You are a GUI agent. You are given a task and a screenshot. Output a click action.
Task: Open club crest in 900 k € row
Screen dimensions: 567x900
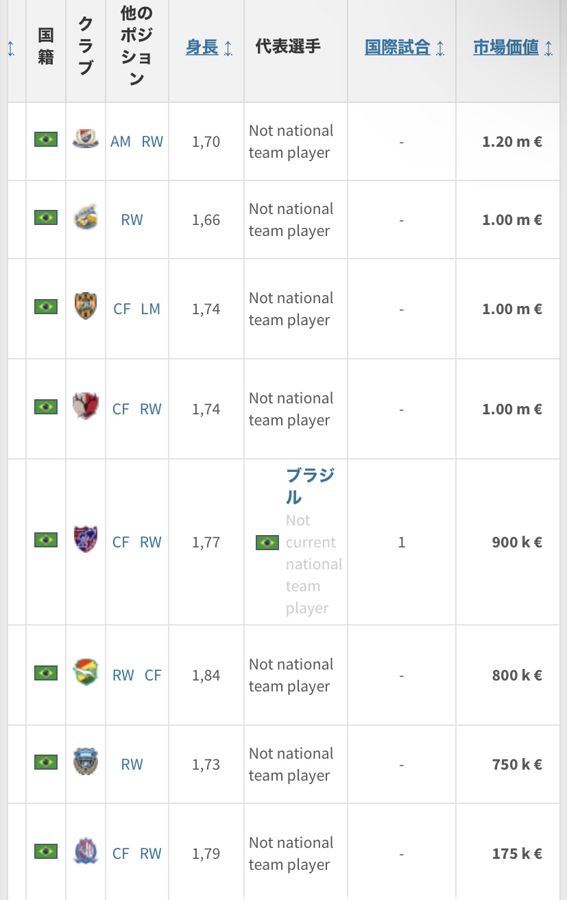click(86, 540)
